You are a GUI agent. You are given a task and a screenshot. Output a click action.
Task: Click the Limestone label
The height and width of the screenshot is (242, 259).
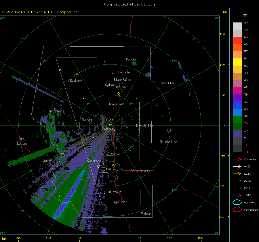[54, 111]
